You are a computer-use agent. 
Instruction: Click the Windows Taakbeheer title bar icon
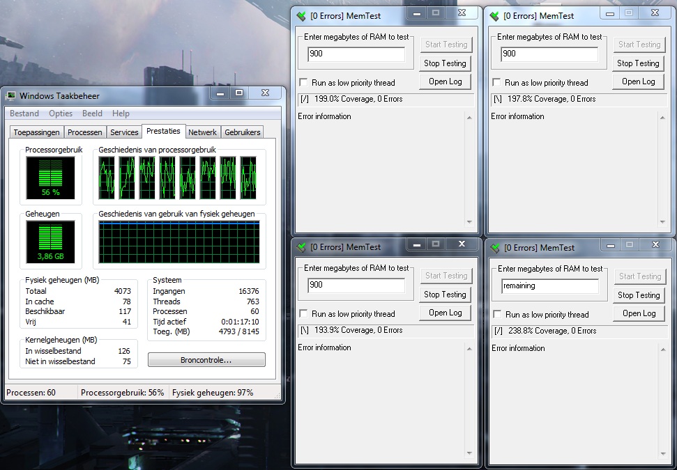point(10,95)
